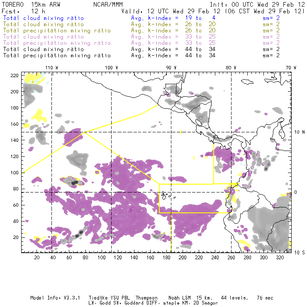This screenshot has width=307, height=307.
Task: Click black 'Total precipitation mixing ratio' legend line
Action: [x=57, y=56]
